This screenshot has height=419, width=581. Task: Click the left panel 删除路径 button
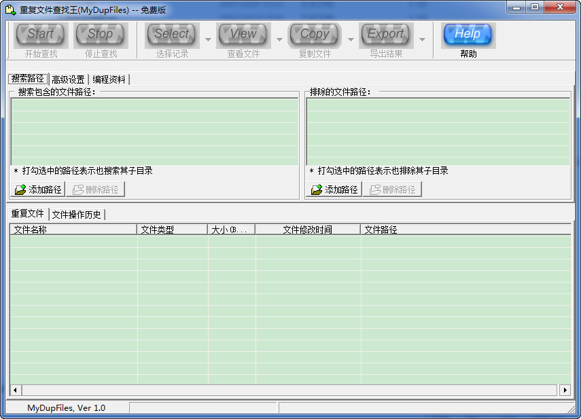coord(96,189)
